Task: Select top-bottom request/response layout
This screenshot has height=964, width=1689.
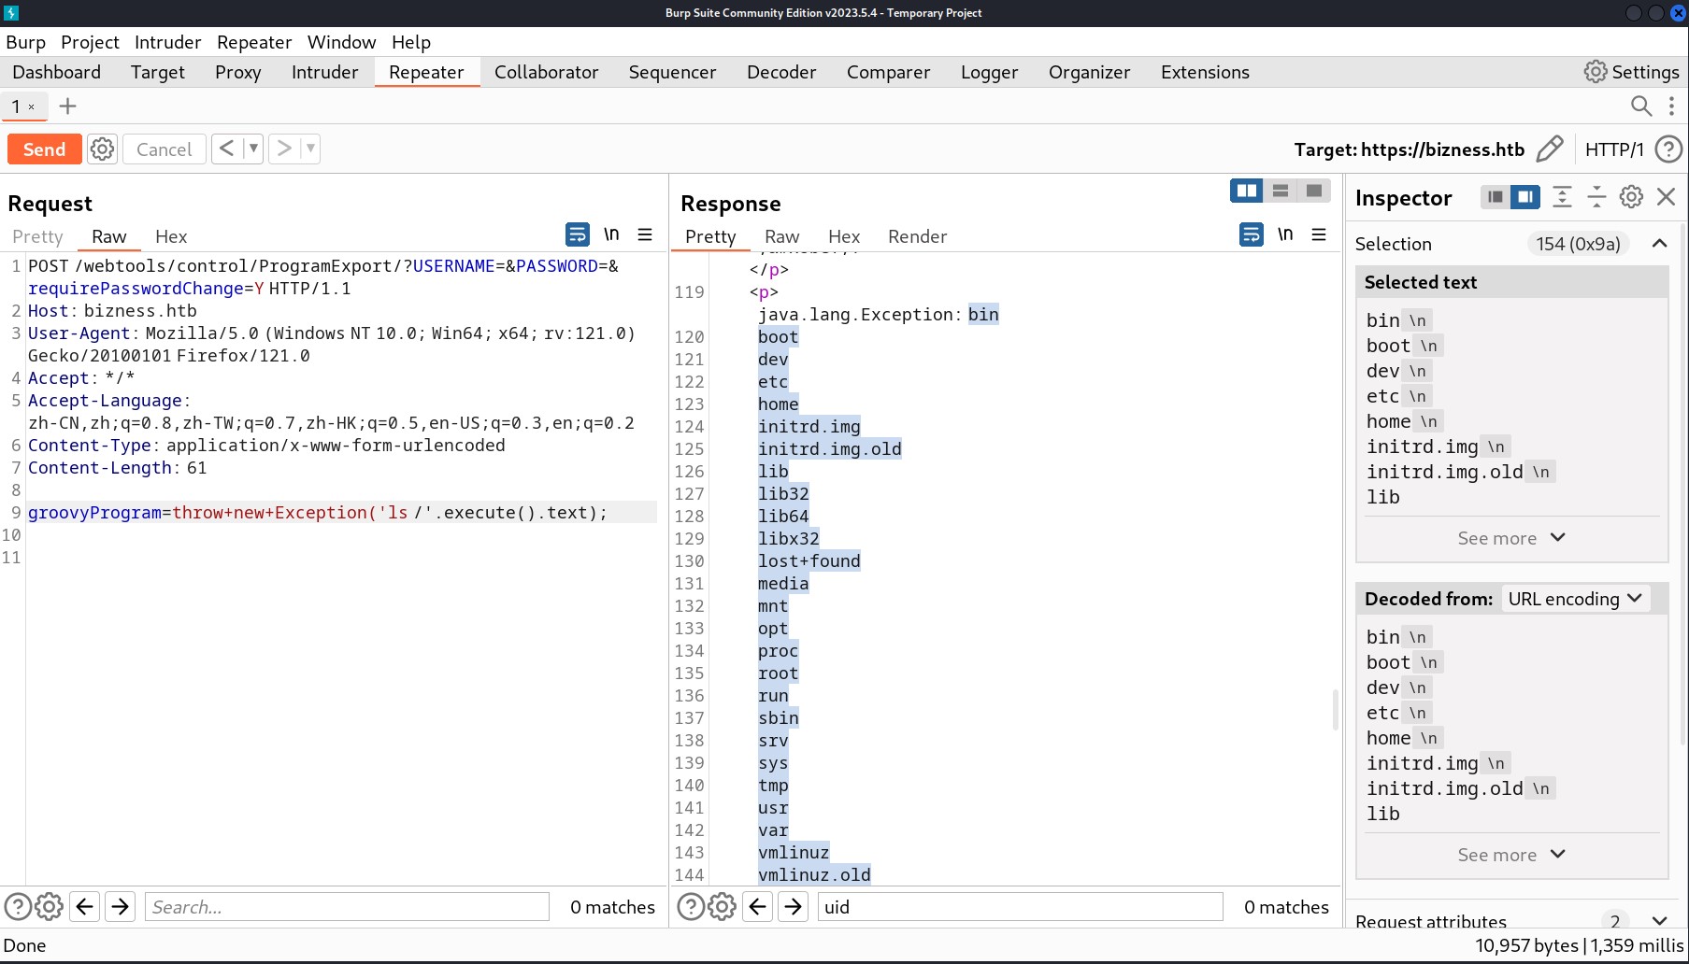Action: click(1281, 191)
